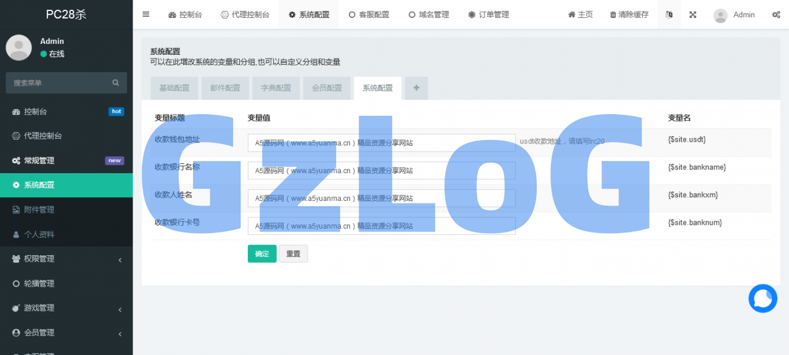Select the 系统配置 top navigation tab
The width and height of the screenshot is (789, 355).
pyautogui.click(x=308, y=14)
